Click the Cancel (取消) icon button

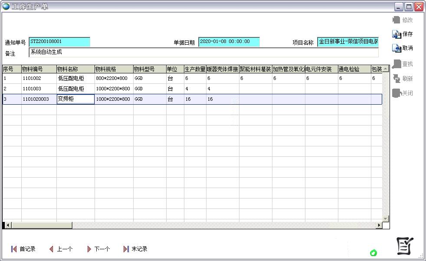pos(402,48)
